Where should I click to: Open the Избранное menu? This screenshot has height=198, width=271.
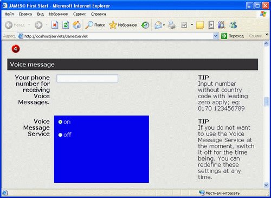click(59, 14)
